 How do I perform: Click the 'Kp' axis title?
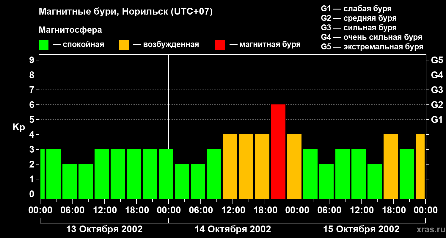coord(19,128)
